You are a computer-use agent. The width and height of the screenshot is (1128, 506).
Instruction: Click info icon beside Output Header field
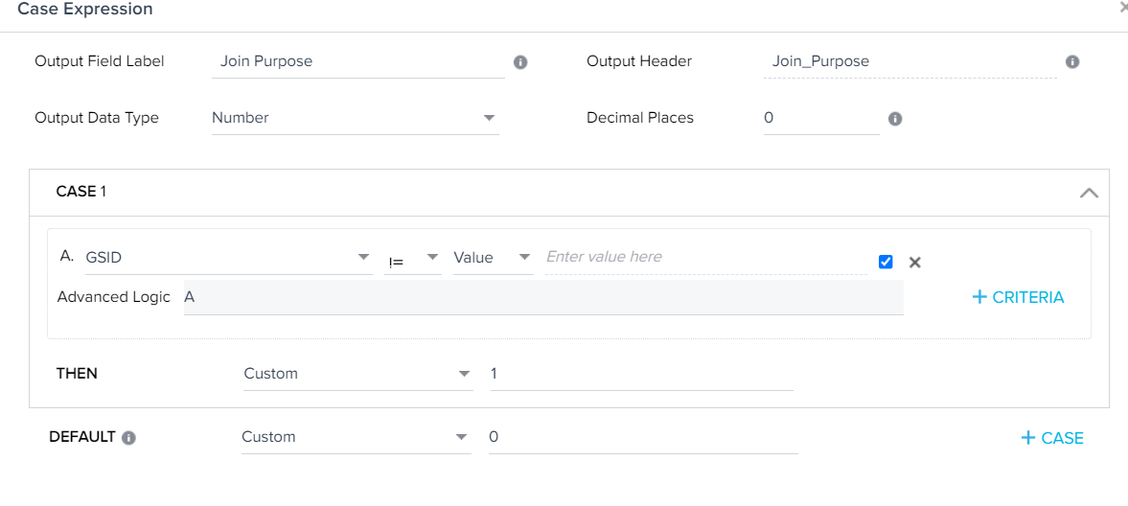tap(1071, 62)
